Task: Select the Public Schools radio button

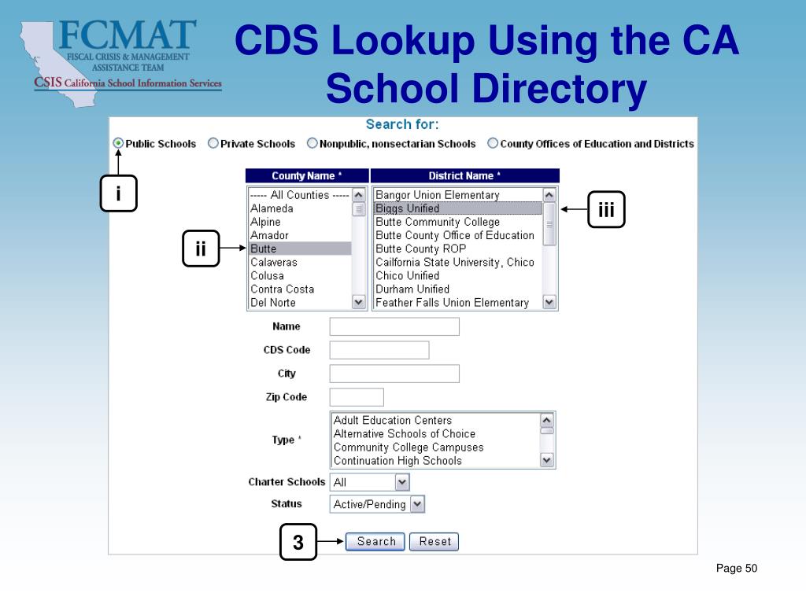Action: pos(118,143)
